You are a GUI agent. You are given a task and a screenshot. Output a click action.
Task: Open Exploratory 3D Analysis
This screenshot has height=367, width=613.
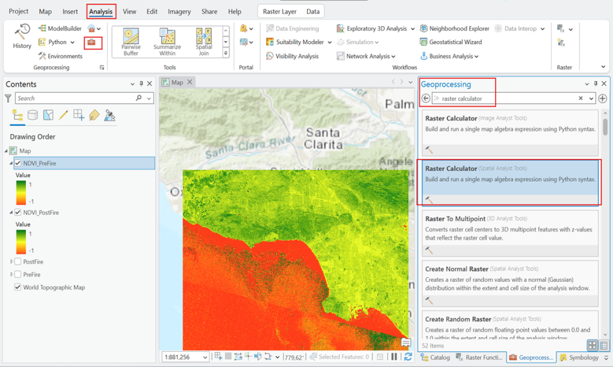[x=372, y=28]
